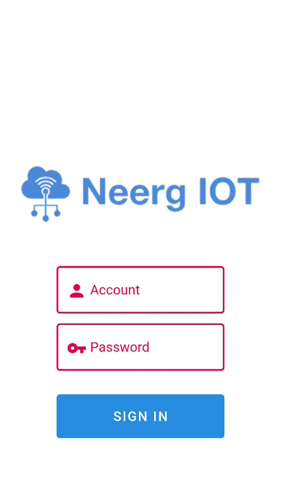Select the blue sign-in bar's "IN" text

click(160, 416)
